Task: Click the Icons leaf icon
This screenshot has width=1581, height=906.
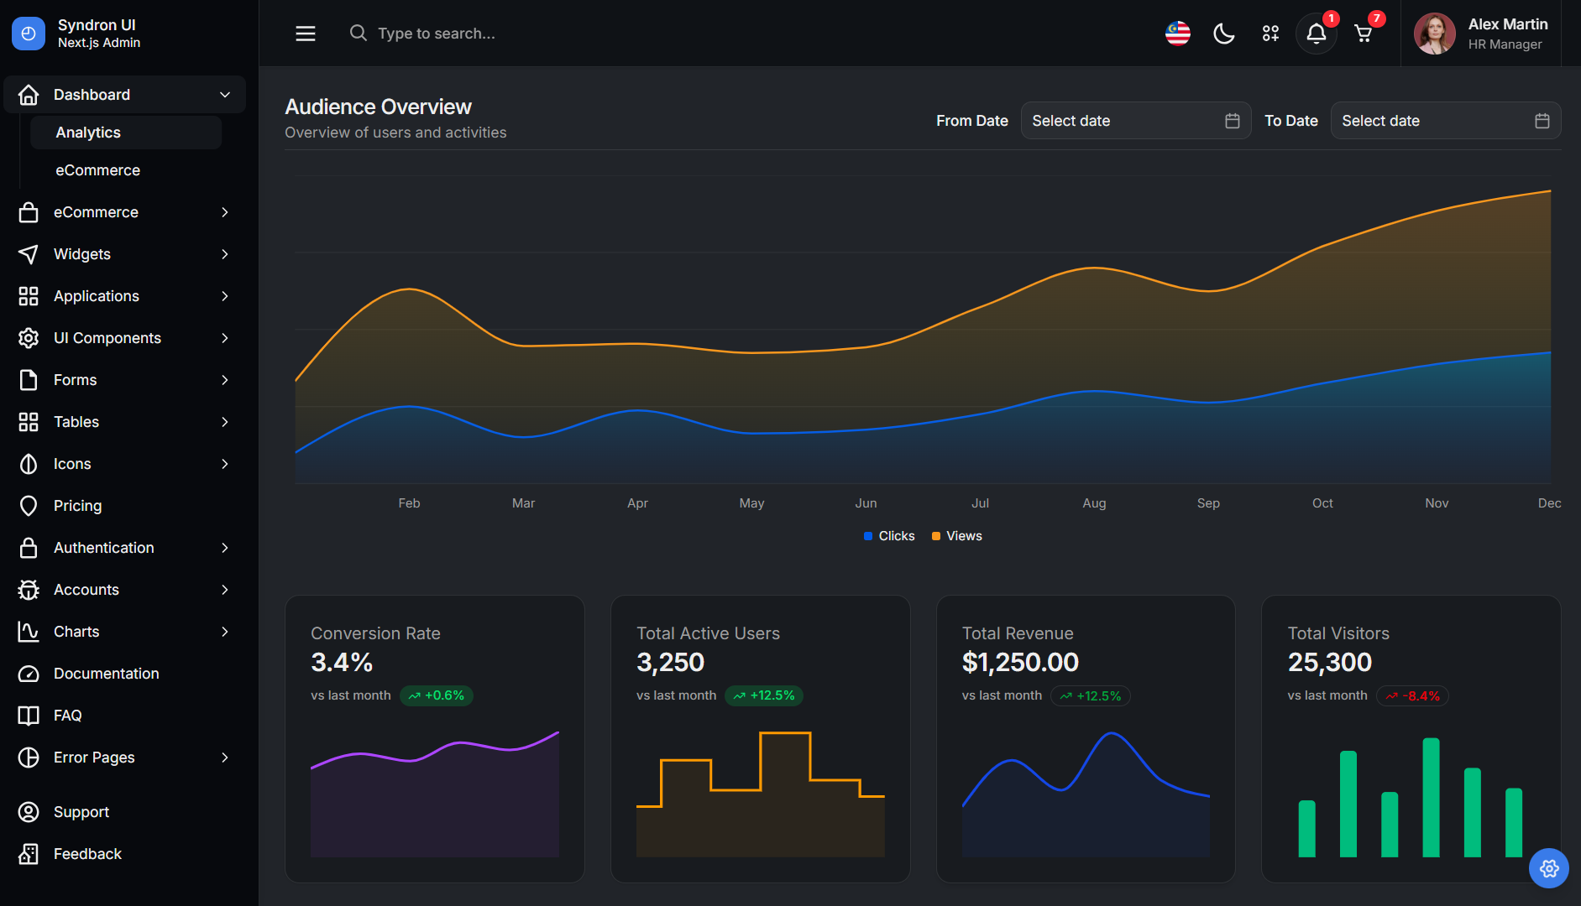Action: [29, 464]
